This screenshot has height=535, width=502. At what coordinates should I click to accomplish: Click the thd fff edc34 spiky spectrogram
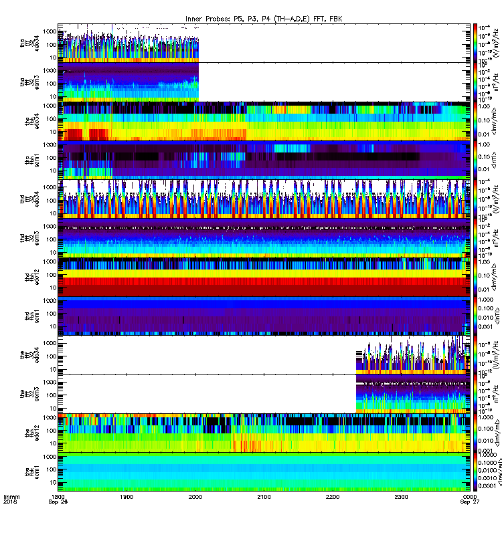point(264,199)
